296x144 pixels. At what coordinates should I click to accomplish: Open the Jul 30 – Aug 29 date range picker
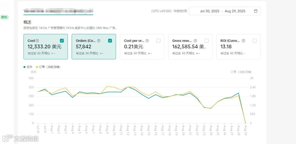pyautogui.click(x=225, y=11)
